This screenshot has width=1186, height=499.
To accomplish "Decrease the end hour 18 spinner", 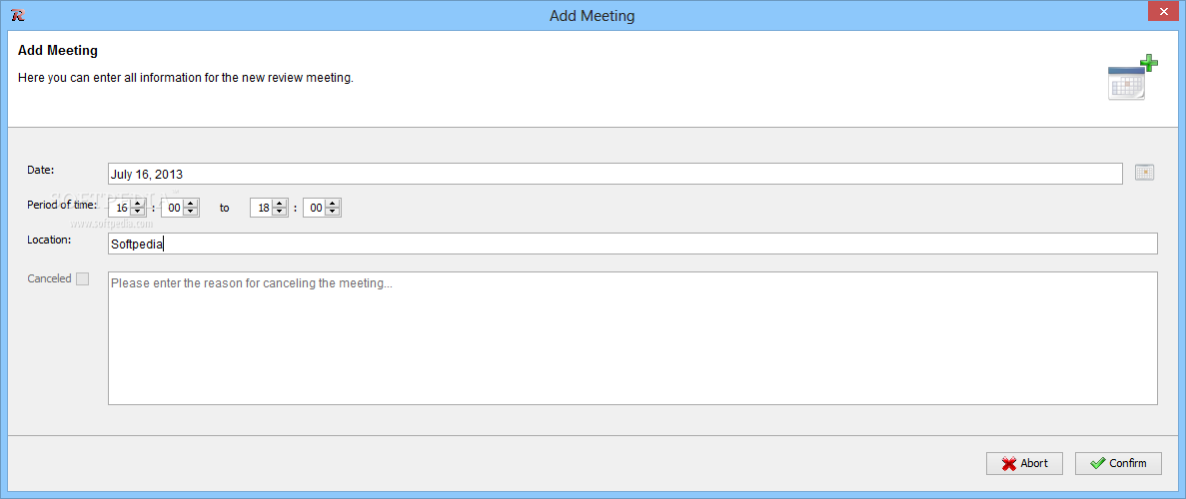I will click(279, 213).
